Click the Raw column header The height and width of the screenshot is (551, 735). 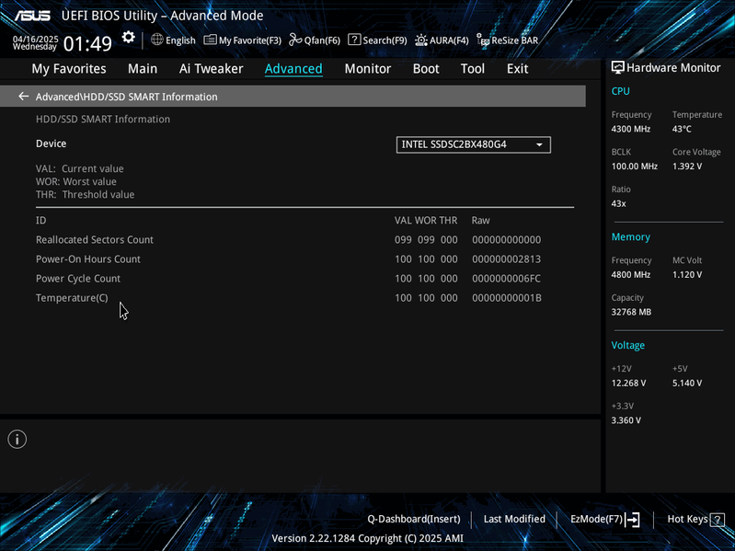point(480,220)
